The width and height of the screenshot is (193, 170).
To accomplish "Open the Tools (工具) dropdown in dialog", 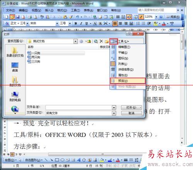I will [x=124, y=41].
